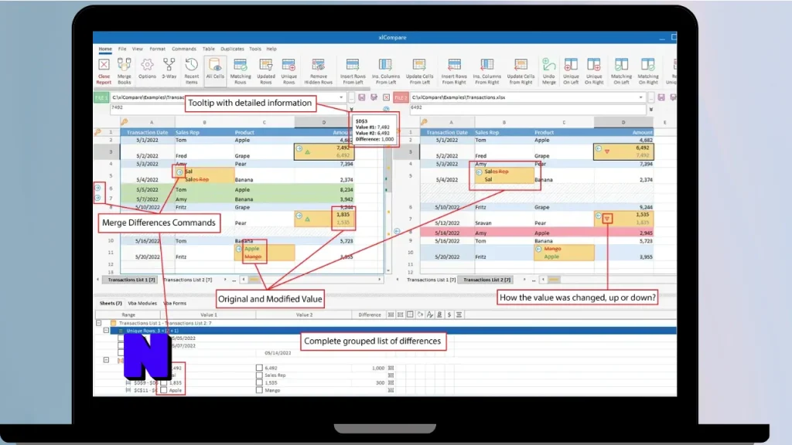Screen dimensions: 792x445
Task: Open the Commands menu
Action: [x=184, y=49]
